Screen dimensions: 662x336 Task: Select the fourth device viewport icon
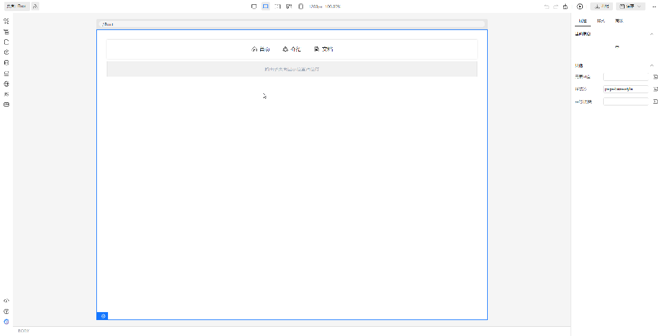pos(289,6)
